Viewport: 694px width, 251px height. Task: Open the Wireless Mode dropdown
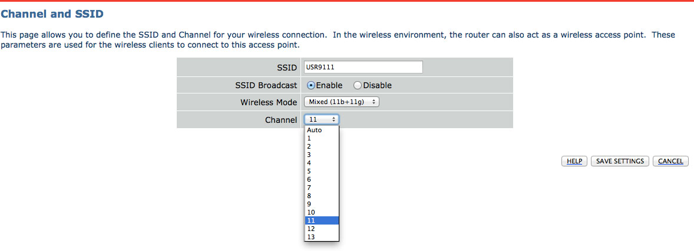click(x=342, y=102)
